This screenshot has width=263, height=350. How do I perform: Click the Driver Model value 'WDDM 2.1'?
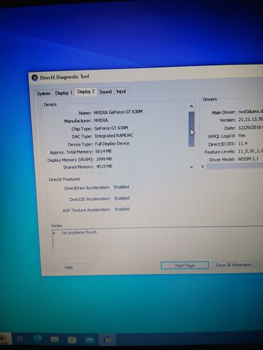tap(248, 159)
